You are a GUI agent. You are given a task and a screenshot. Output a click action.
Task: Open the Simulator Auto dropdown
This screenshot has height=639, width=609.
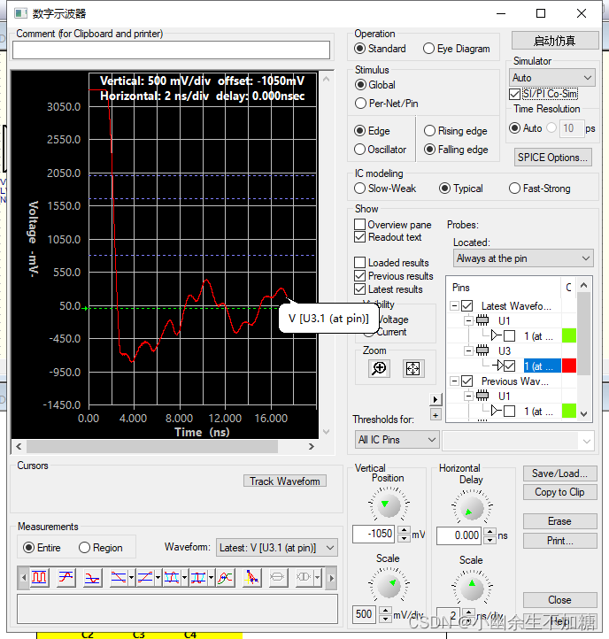point(552,77)
